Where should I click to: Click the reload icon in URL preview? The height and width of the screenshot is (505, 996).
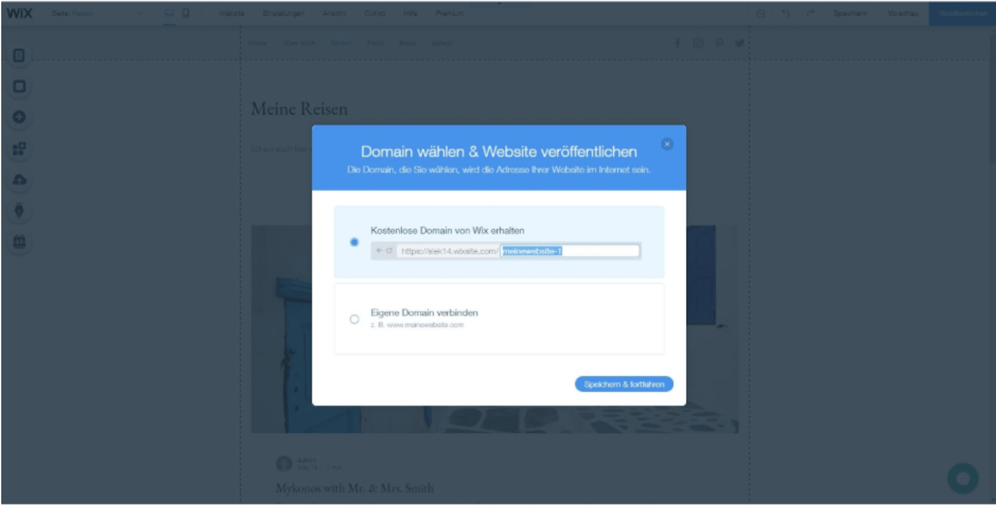click(x=389, y=251)
